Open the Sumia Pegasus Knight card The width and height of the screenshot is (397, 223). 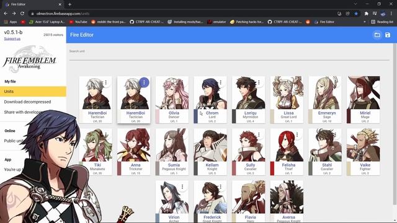click(x=172, y=152)
